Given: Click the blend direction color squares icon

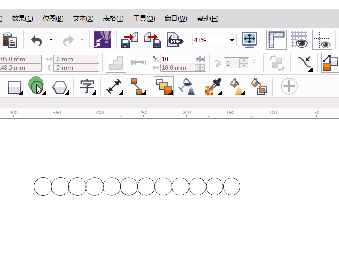Looking at the screenshot, I should click(330, 63).
